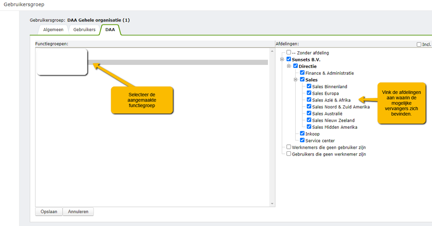
Task: Click the Sales Binnenland label
Action: [329, 86]
